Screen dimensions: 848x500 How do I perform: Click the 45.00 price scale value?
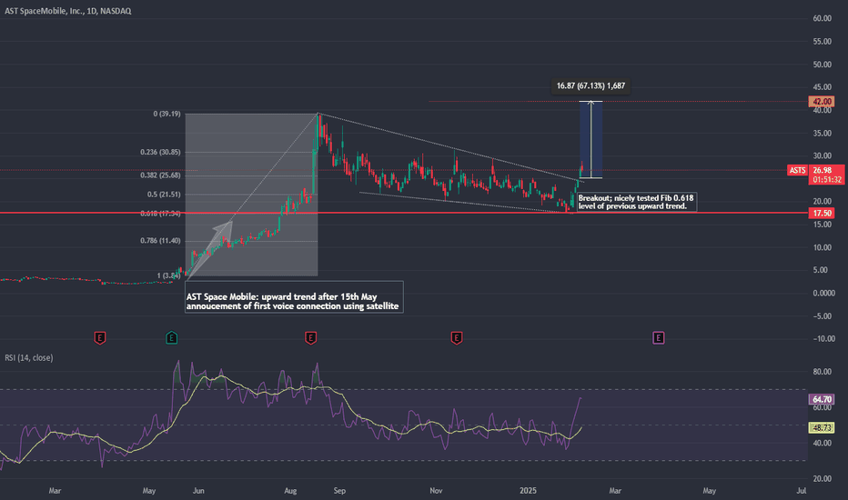pos(822,87)
